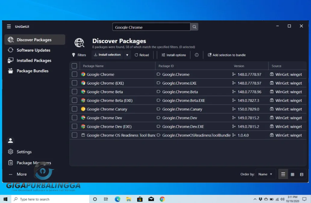Check the Google Chrome (EXE) row
The image size is (311, 203).
tap(74, 83)
